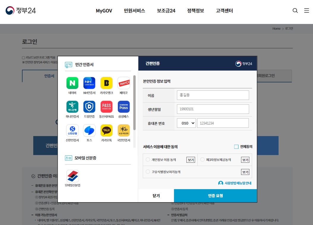This screenshot has height=225, width=313.
Task: Pick the PAYCO (페이코) certificate icon
Action: (124, 83)
